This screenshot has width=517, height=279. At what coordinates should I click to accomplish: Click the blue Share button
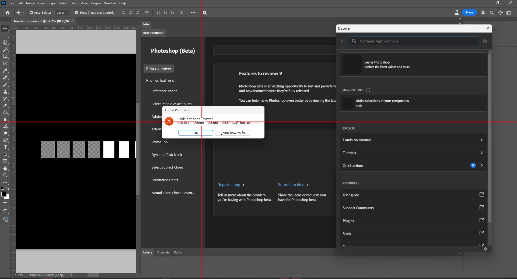click(x=469, y=13)
